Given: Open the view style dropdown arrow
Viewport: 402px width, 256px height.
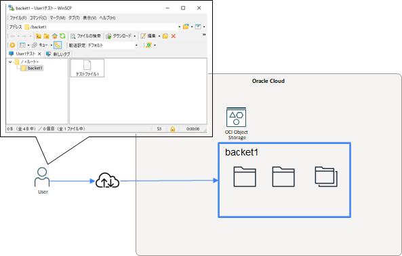Looking at the screenshot, I should tap(28, 45).
